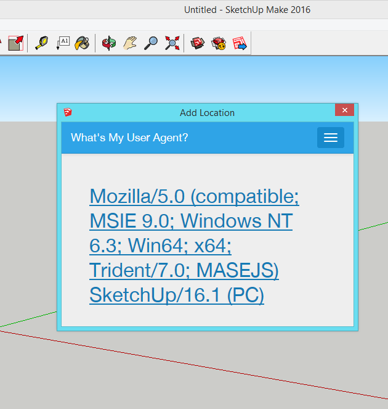The width and height of the screenshot is (388, 409).
Task: Click the Mozilla/5.0 user agent string link
Action: [194, 246]
